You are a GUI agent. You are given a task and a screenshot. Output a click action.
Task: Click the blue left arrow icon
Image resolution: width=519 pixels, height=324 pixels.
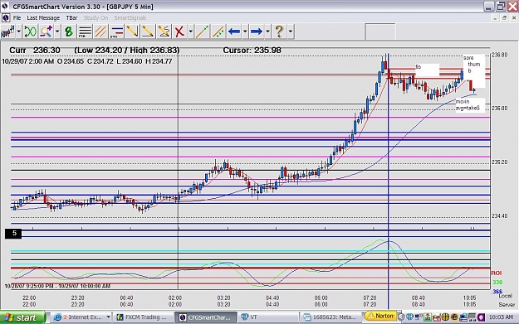coord(234,31)
